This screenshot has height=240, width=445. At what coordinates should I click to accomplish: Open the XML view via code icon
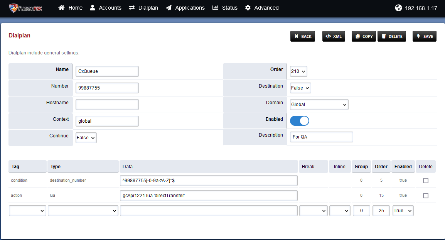(334, 36)
